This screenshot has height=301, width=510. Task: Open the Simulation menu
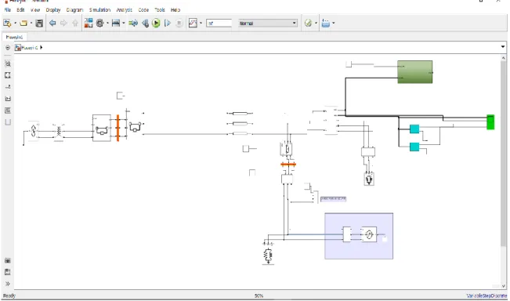[x=99, y=9]
